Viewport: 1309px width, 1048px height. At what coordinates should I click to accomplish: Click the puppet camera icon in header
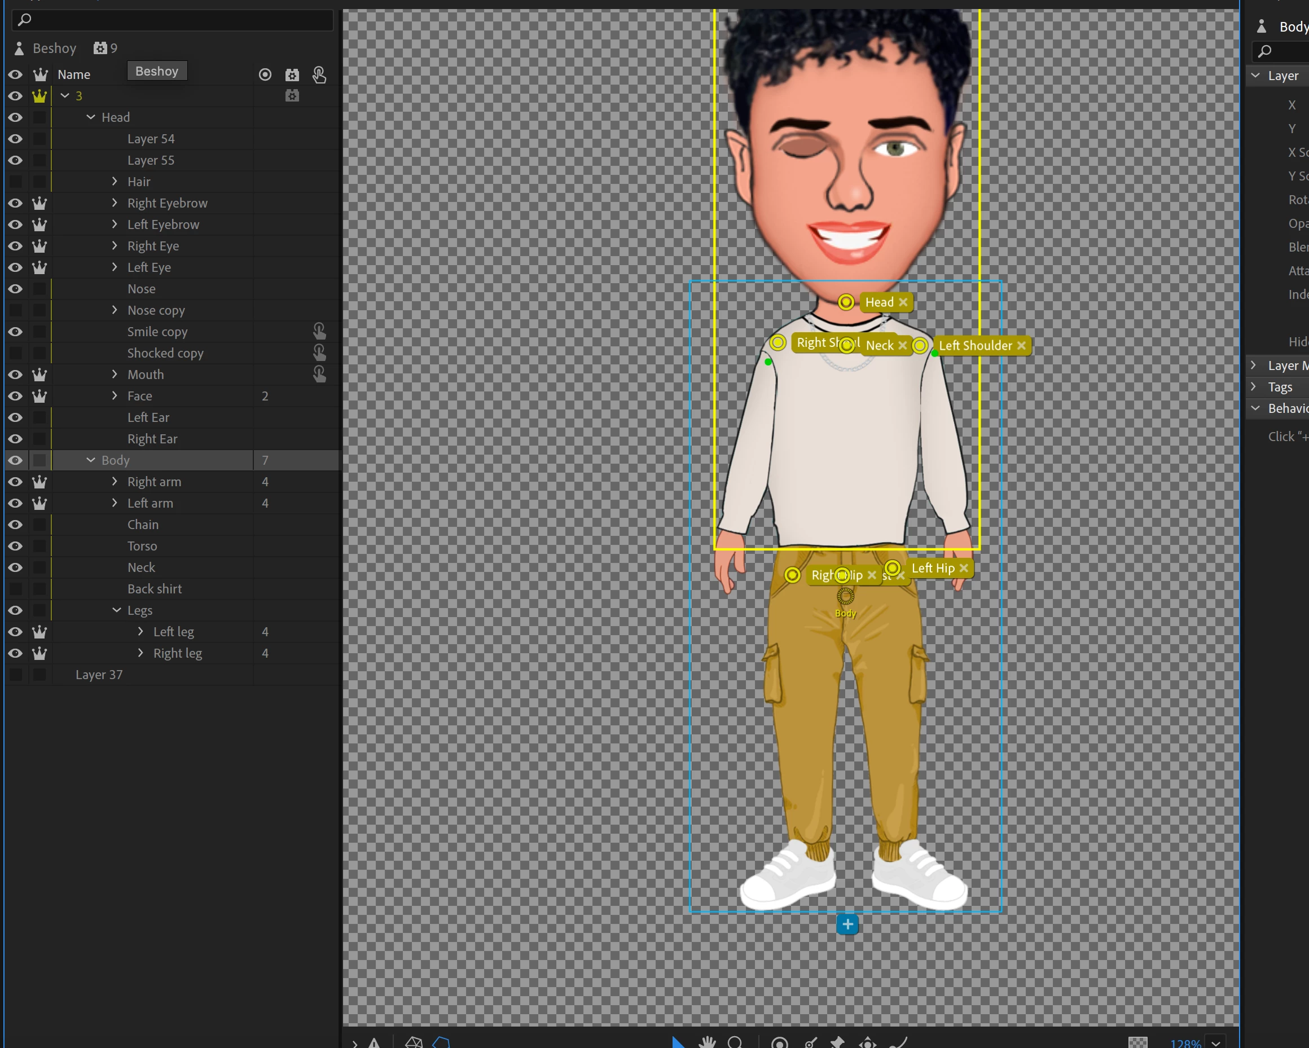pyautogui.click(x=292, y=74)
